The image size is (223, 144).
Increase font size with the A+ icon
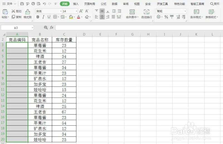(x=81, y=11)
